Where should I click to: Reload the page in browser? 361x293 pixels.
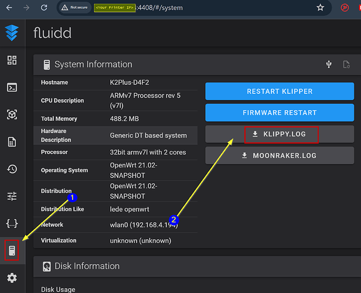pos(45,8)
